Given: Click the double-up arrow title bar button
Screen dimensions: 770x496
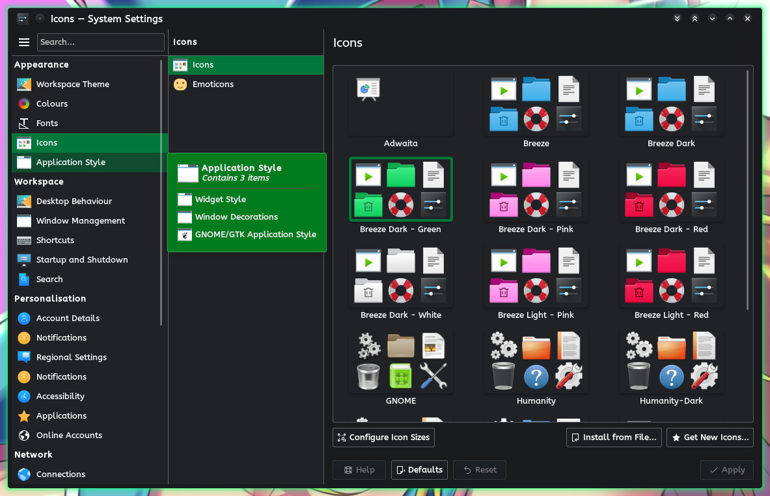Looking at the screenshot, I should (694, 19).
